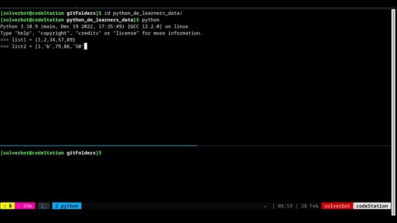Click the Python 3.10.9 version banner line
397x223 pixels.
point(94,27)
